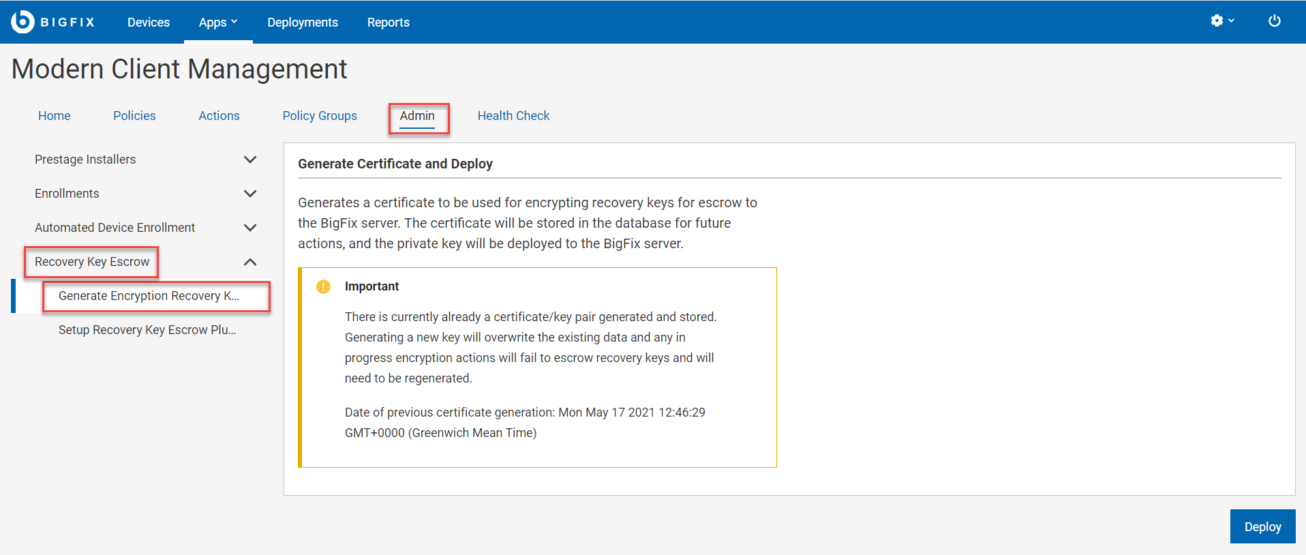
Task: Switch to the Home tab
Action: 55,116
